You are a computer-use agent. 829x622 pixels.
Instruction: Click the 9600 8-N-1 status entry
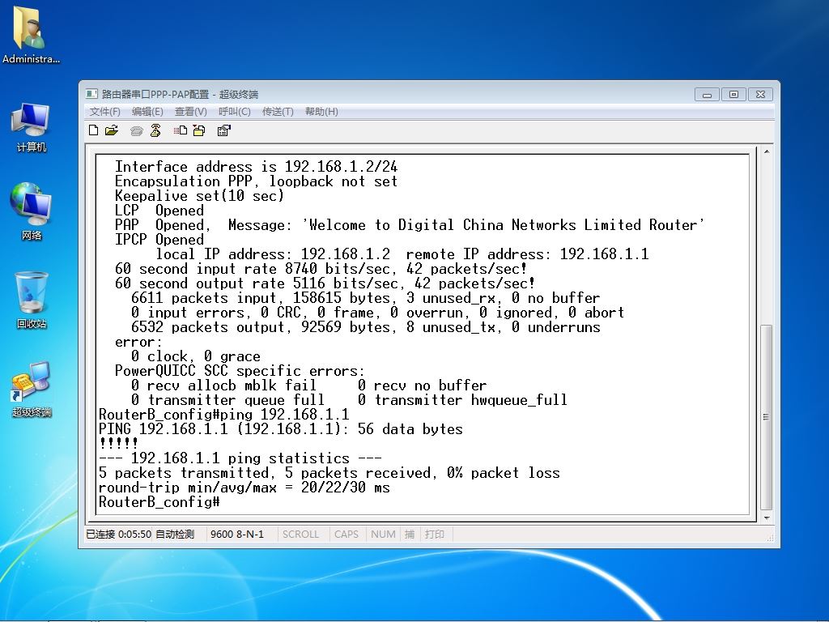coord(237,535)
